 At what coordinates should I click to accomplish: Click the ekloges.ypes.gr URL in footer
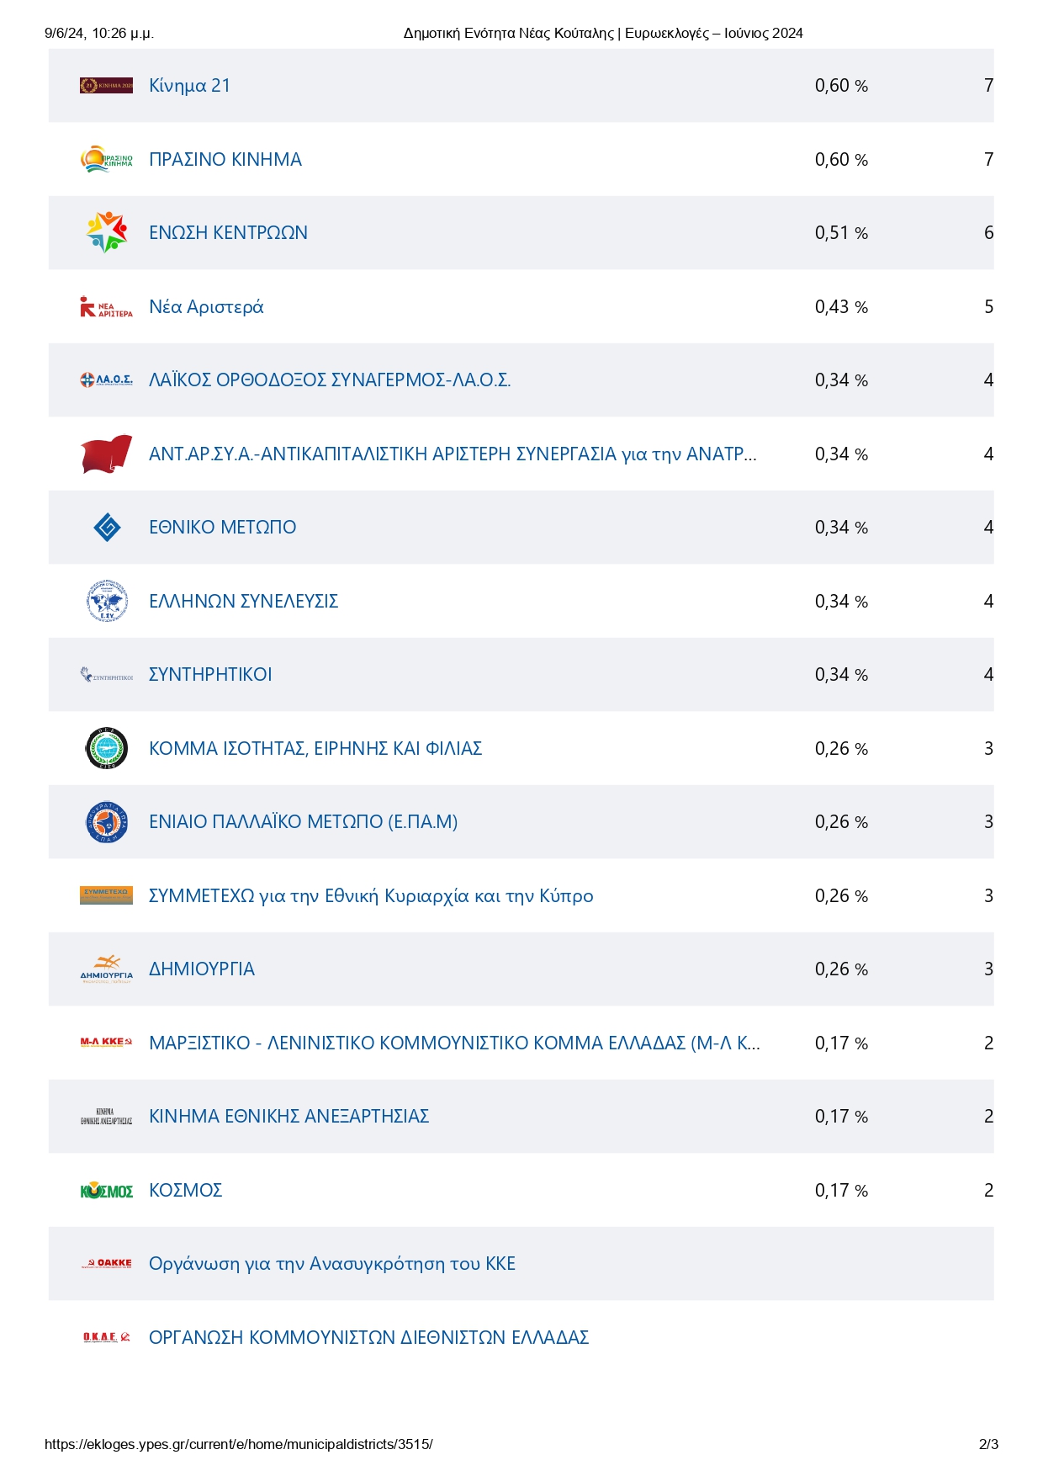click(x=239, y=1445)
